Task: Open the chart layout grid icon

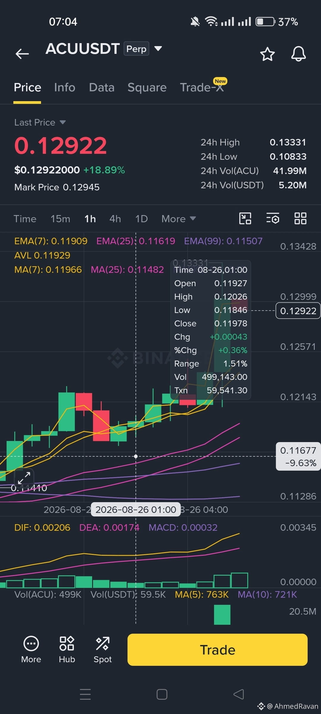Action: [x=300, y=218]
